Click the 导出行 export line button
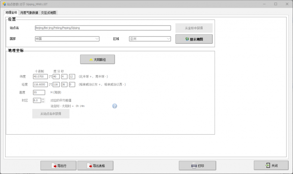The width and height of the screenshot is (293, 174). coord(58,165)
